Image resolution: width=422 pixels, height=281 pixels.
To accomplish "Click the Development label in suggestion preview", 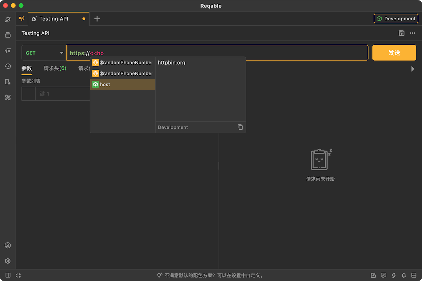I will pos(173,127).
